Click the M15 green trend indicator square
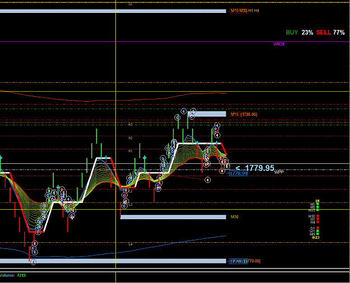This screenshot has width=350, height=283. click(x=318, y=210)
